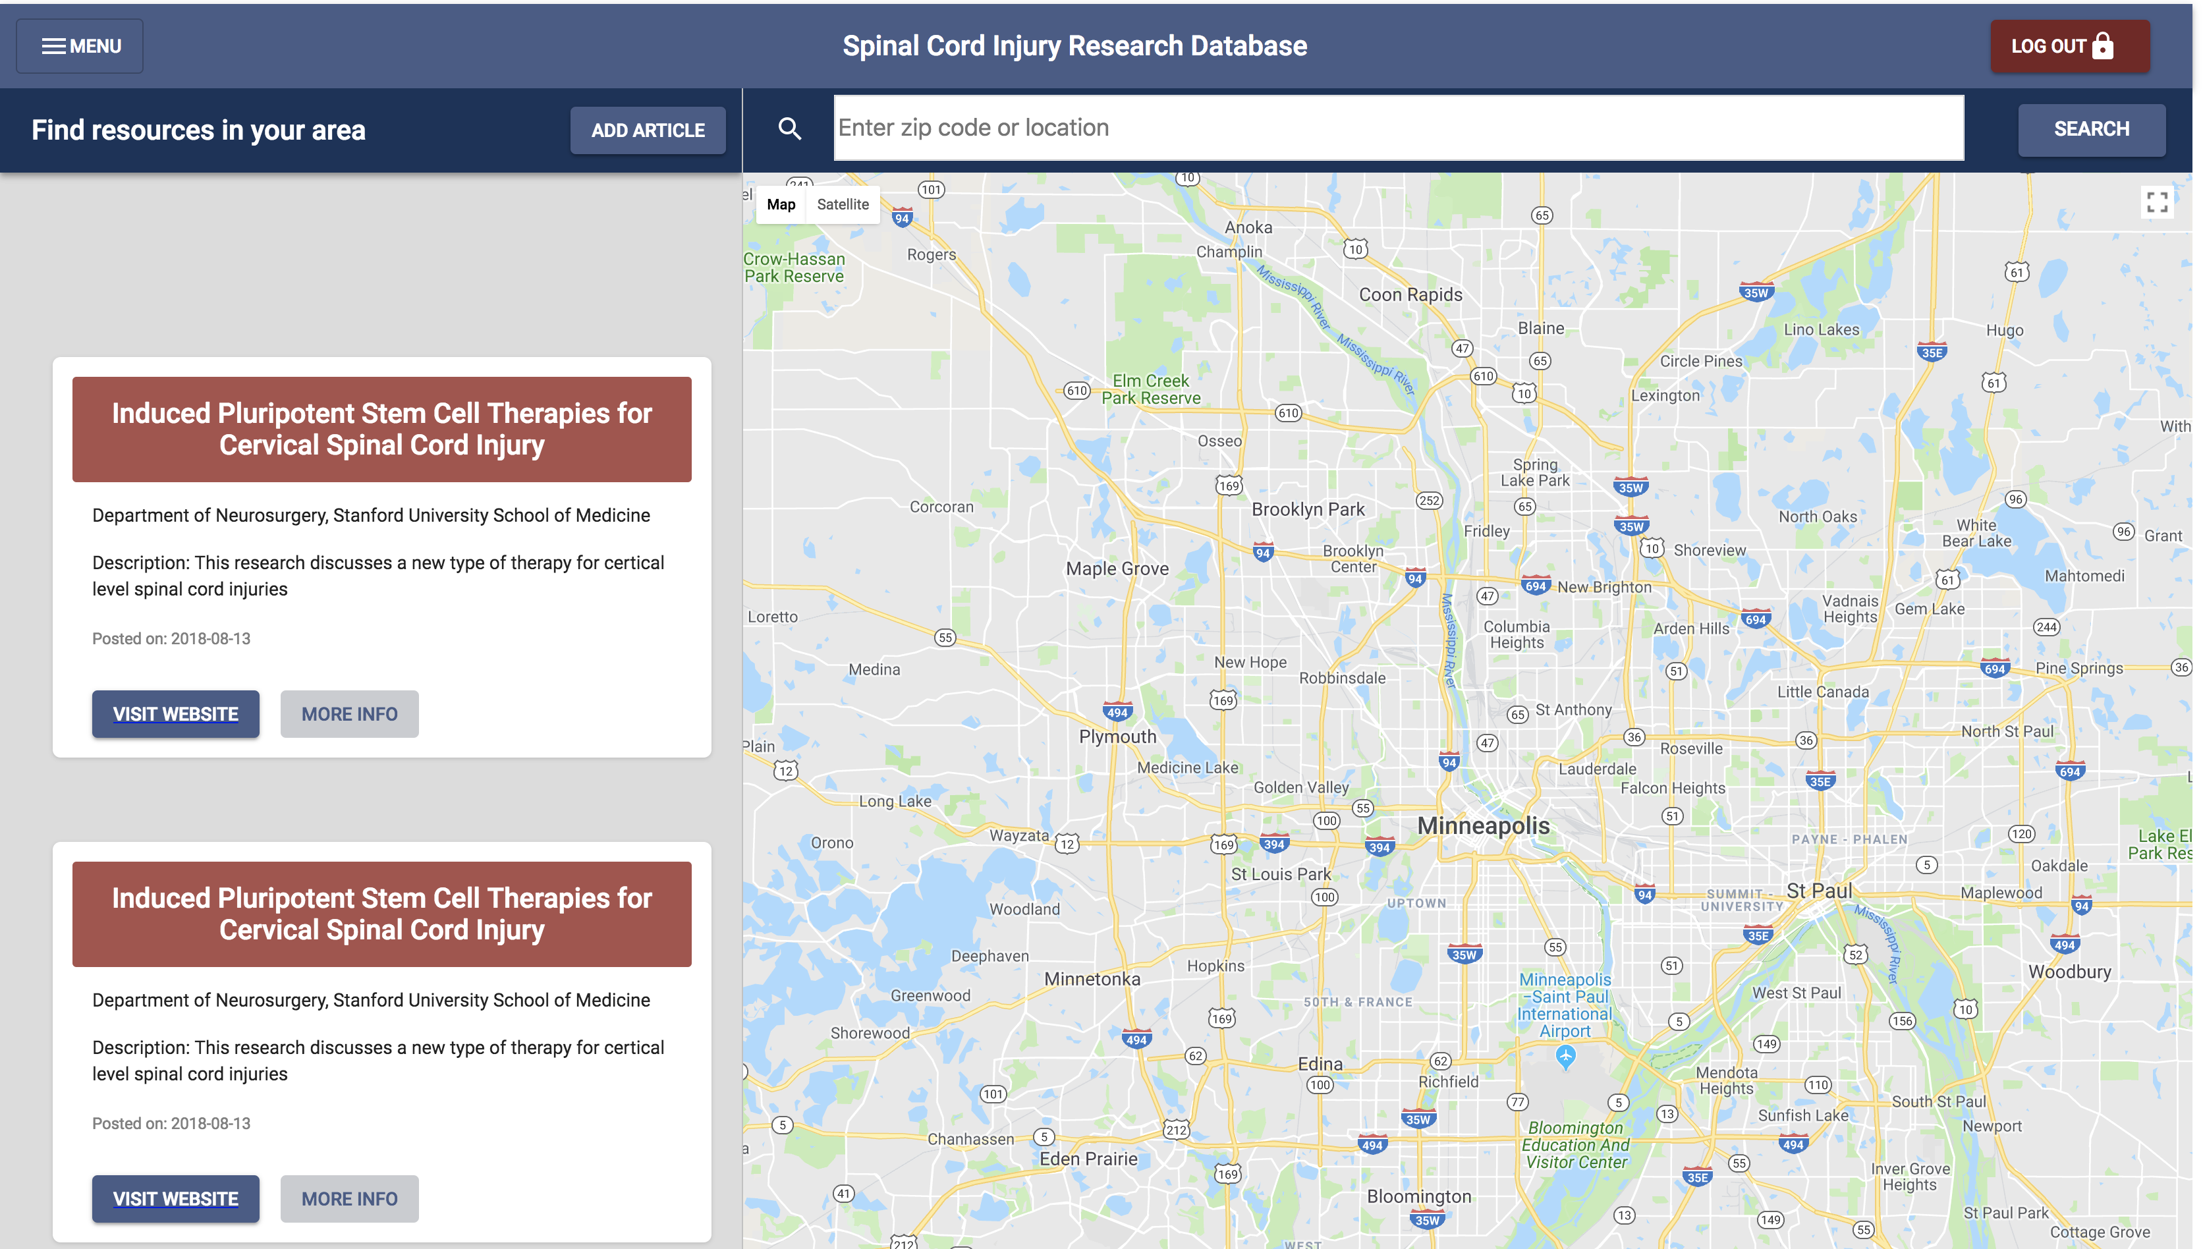Switch to Satellite view tab
This screenshot has height=1249, width=2203.
(843, 204)
